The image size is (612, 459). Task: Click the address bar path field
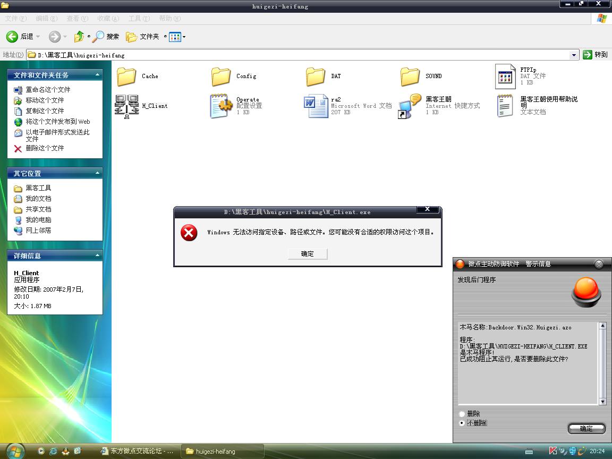pos(298,55)
